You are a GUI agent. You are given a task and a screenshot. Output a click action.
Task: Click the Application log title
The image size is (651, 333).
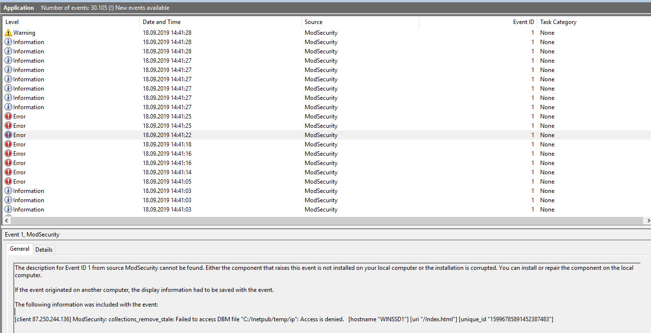pyautogui.click(x=19, y=8)
